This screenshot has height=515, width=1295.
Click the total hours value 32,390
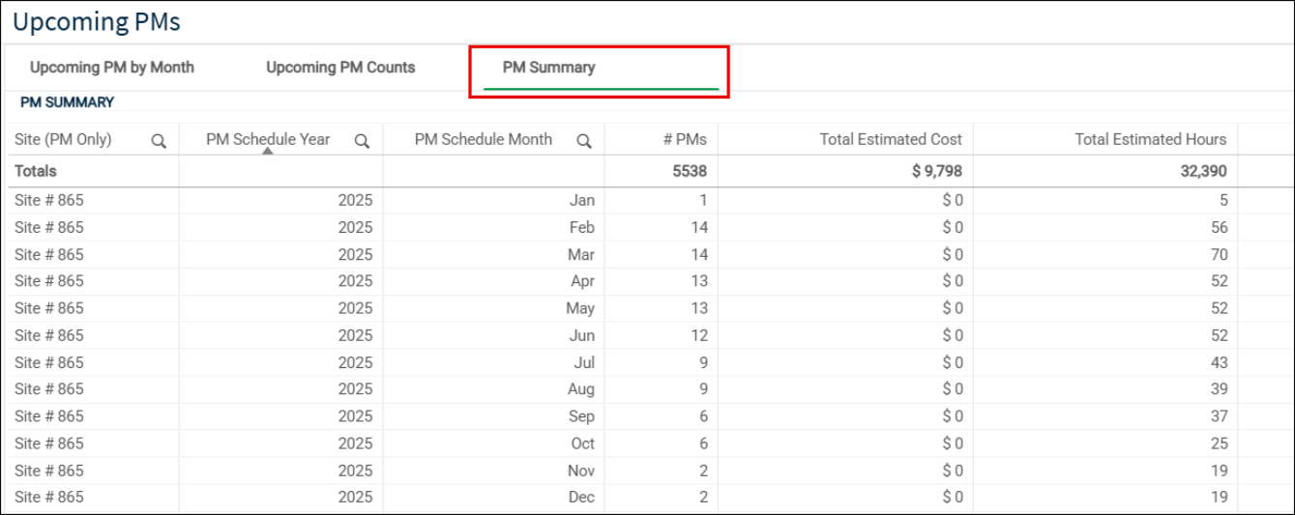[1204, 171]
